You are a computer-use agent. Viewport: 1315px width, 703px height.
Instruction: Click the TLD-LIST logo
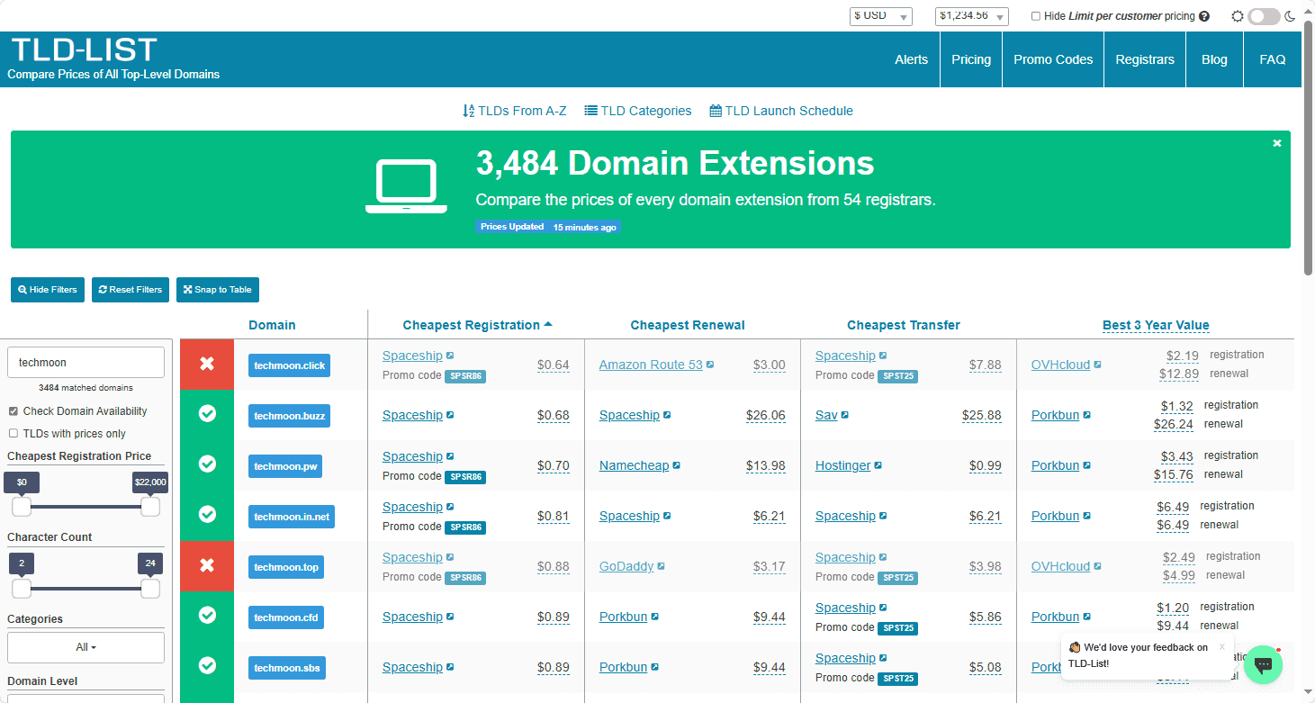85,50
